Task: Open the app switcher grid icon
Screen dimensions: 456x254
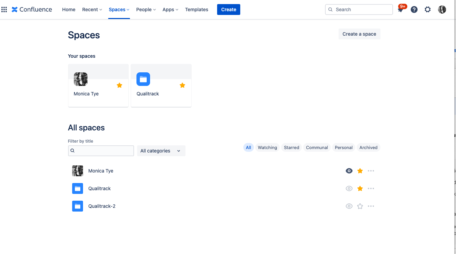Action: [4, 10]
